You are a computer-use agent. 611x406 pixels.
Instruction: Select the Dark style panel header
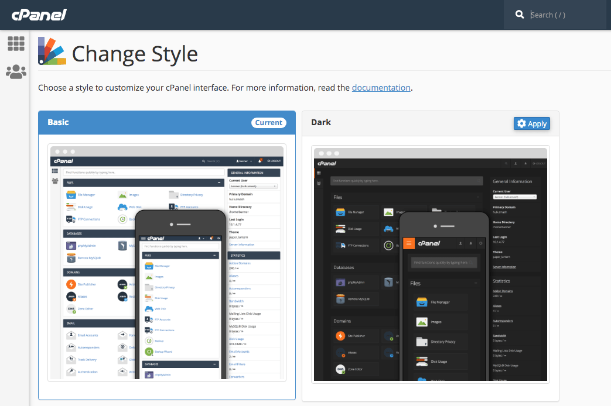[x=322, y=122]
